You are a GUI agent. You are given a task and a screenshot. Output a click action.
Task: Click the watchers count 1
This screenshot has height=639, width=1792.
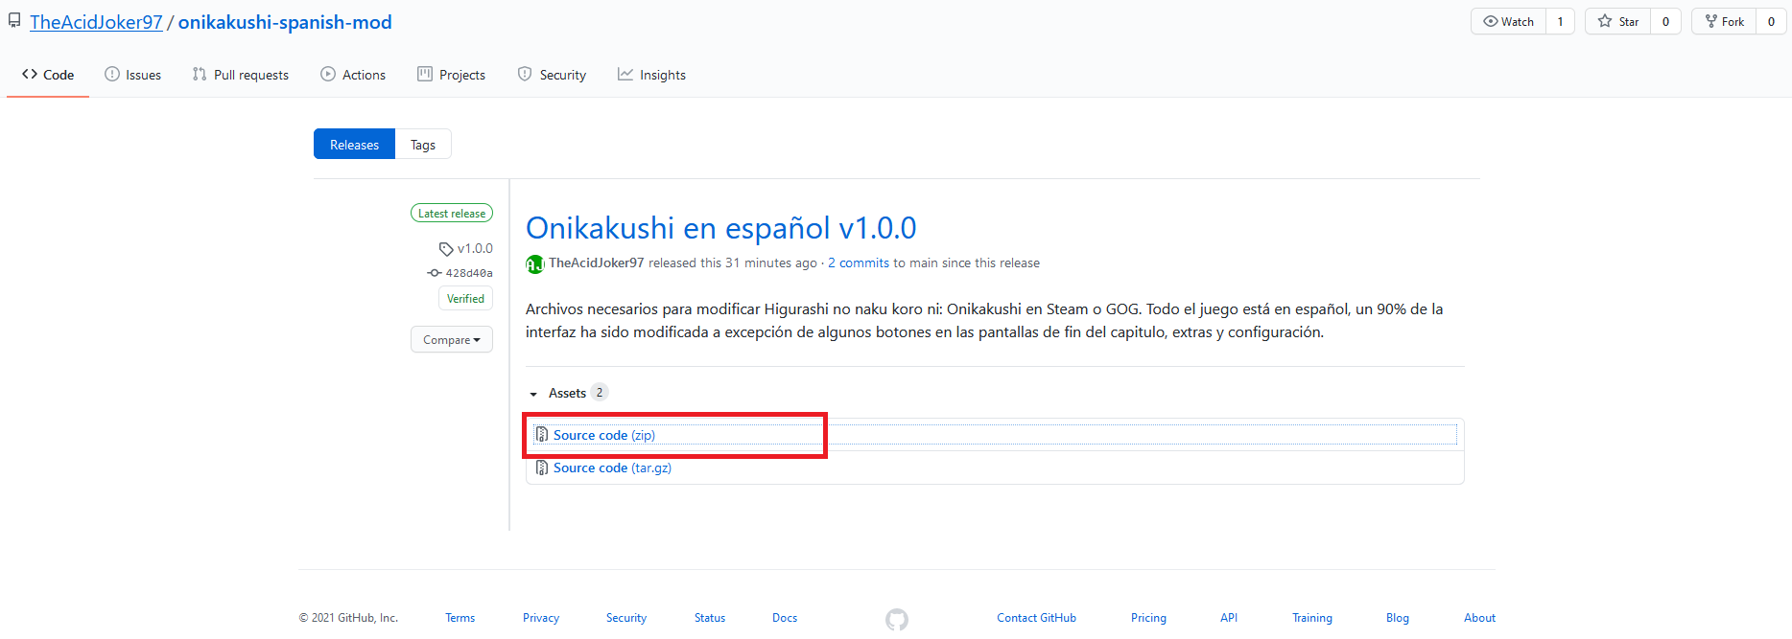coord(1560,21)
